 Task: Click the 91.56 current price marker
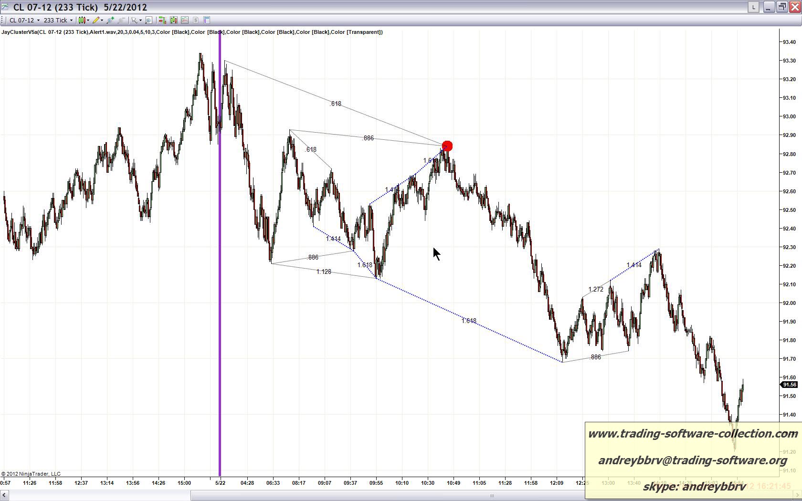pos(789,385)
